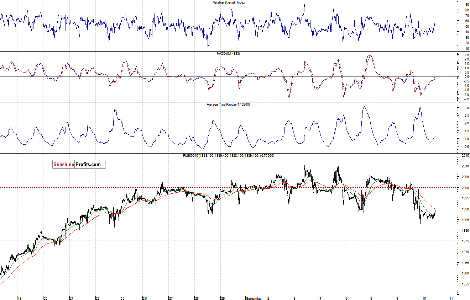The image size is (470, 300).
Task: Click the "MACD (0.14893)" panel title
Action: point(229,53)
